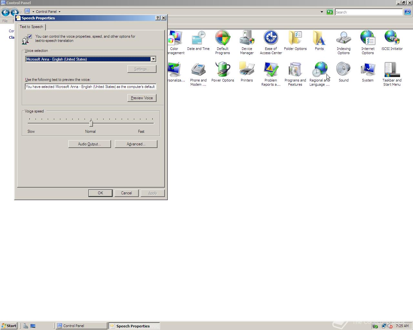Open Programs and Features icon
This screenshot has width=413, height=330.
click(295, 74)
